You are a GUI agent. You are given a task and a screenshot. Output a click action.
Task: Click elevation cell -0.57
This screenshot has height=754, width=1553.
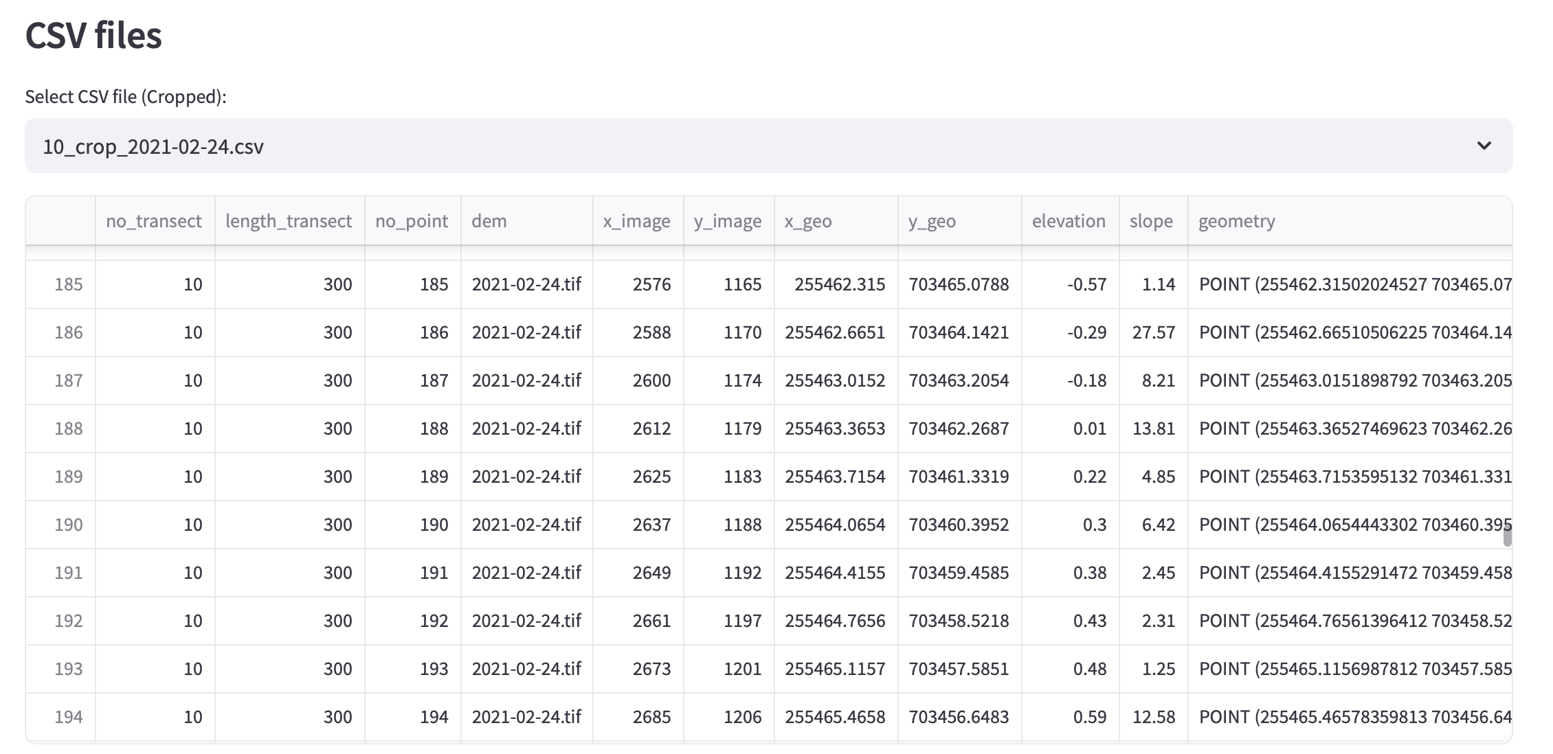tap(1071, 284)
